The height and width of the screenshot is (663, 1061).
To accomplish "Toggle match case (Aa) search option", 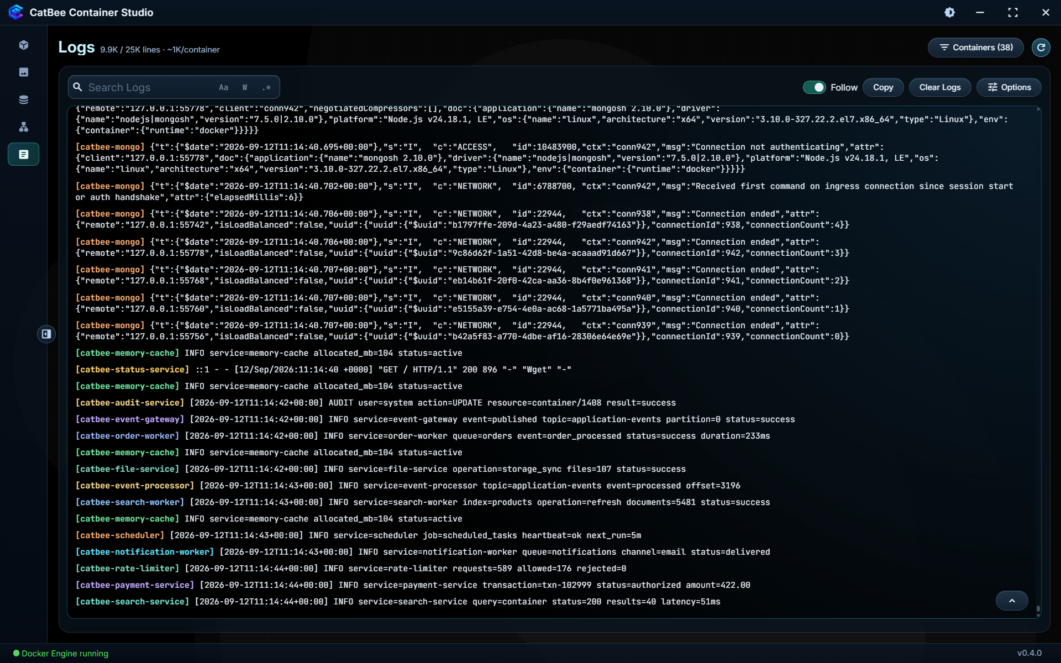I will point(223,87).
